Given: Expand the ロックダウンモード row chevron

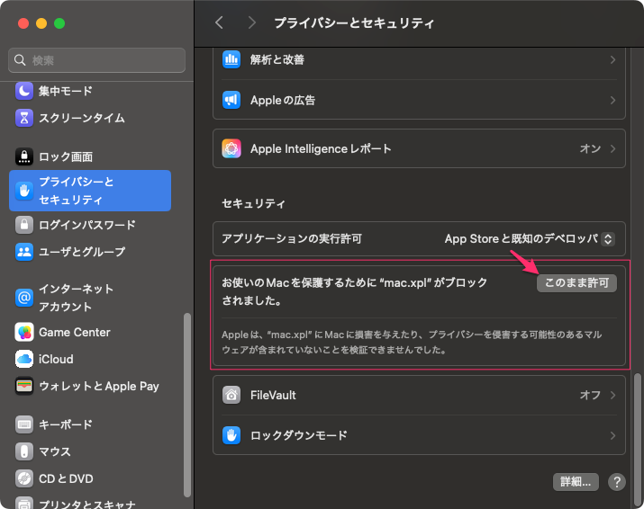Looking at the screenshot, I should coord(612,435).
